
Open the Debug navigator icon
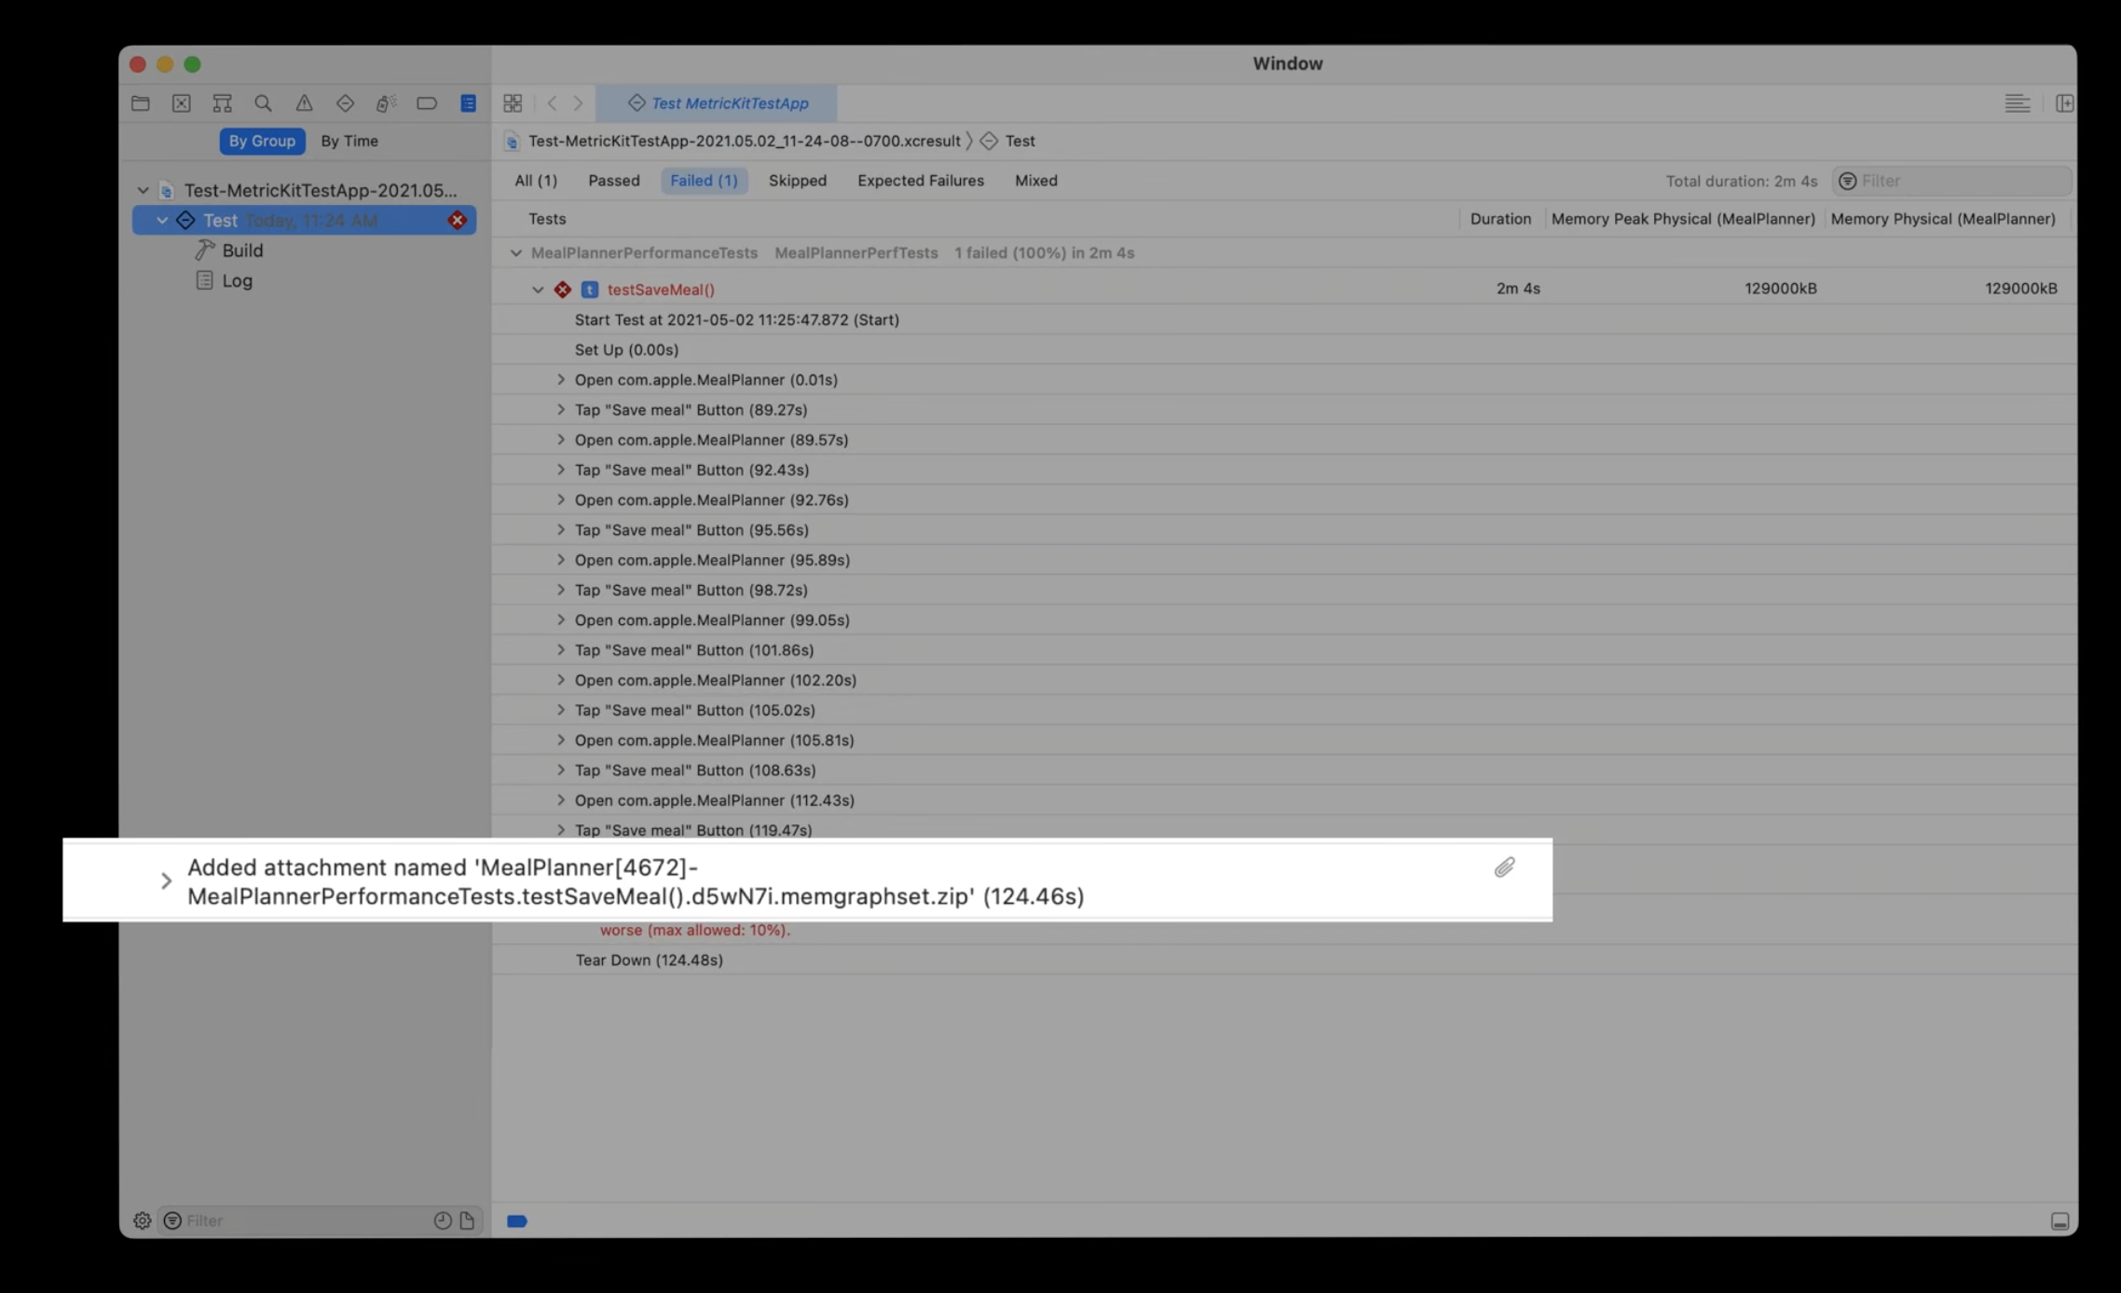[x=386, y=102]
